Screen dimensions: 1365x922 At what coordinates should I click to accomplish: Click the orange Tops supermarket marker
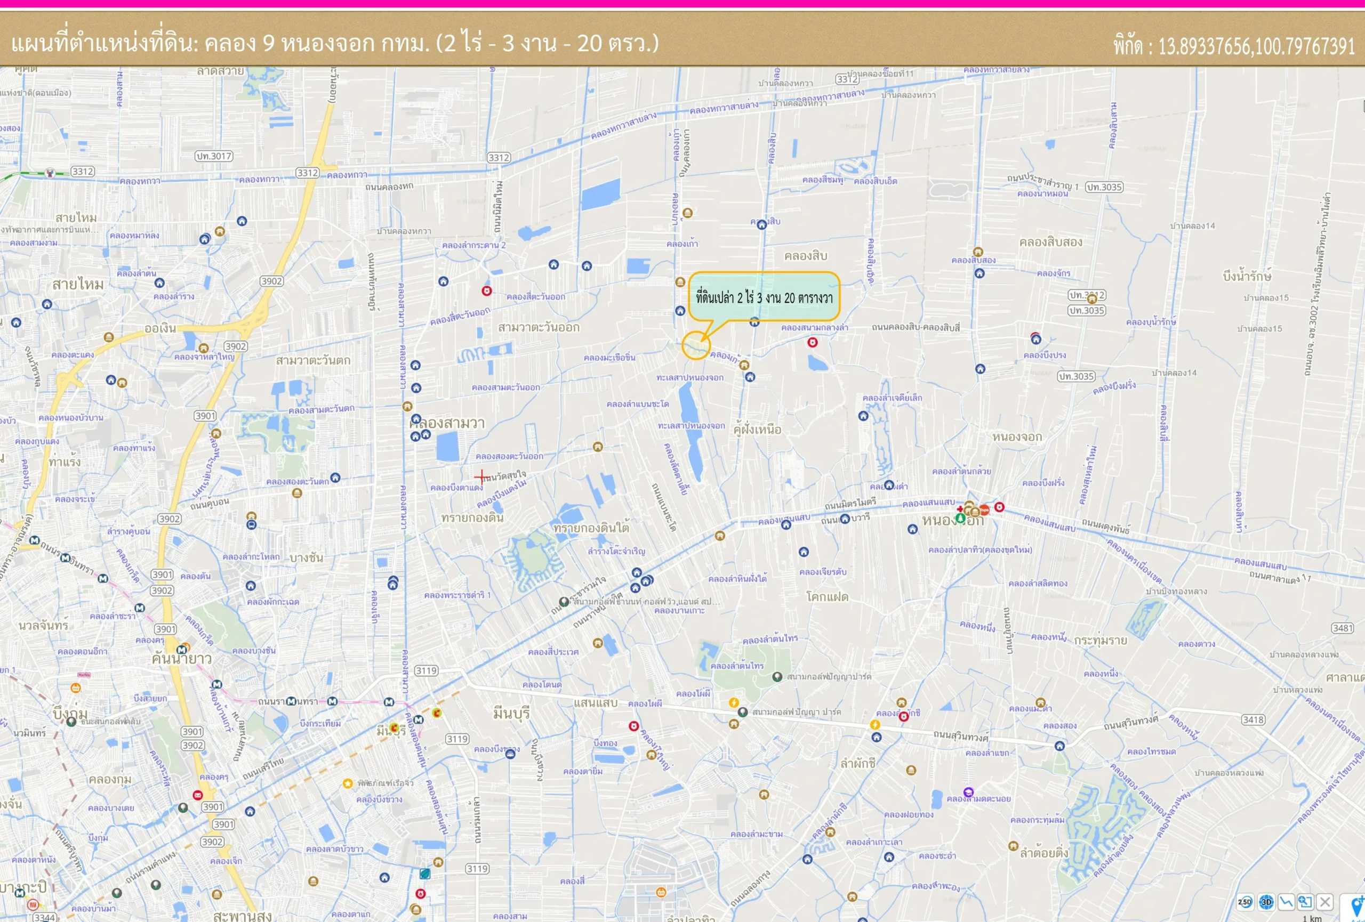point(984,510)
